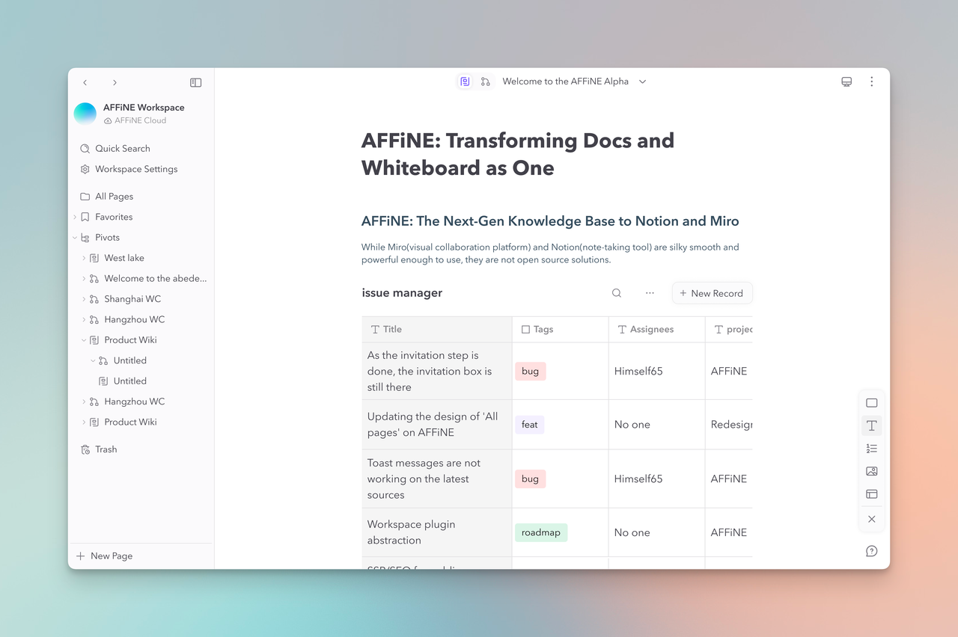Start presentation mode icon

(846, 81)
